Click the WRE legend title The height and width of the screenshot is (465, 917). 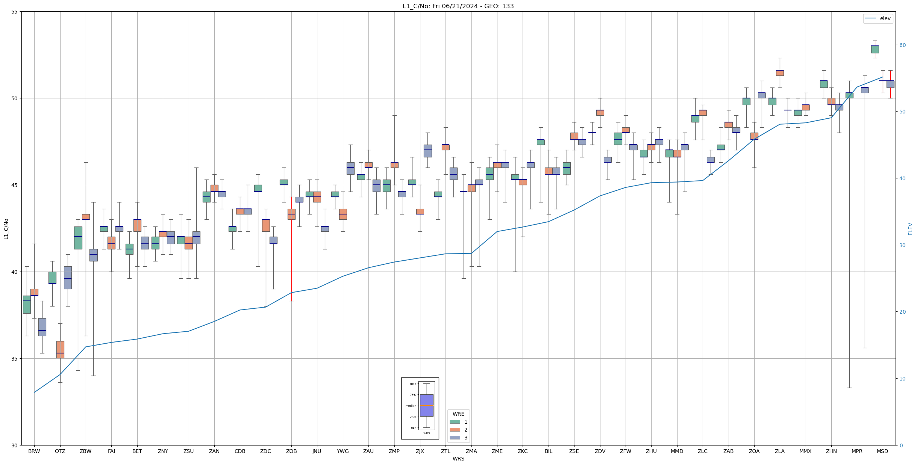458,414
